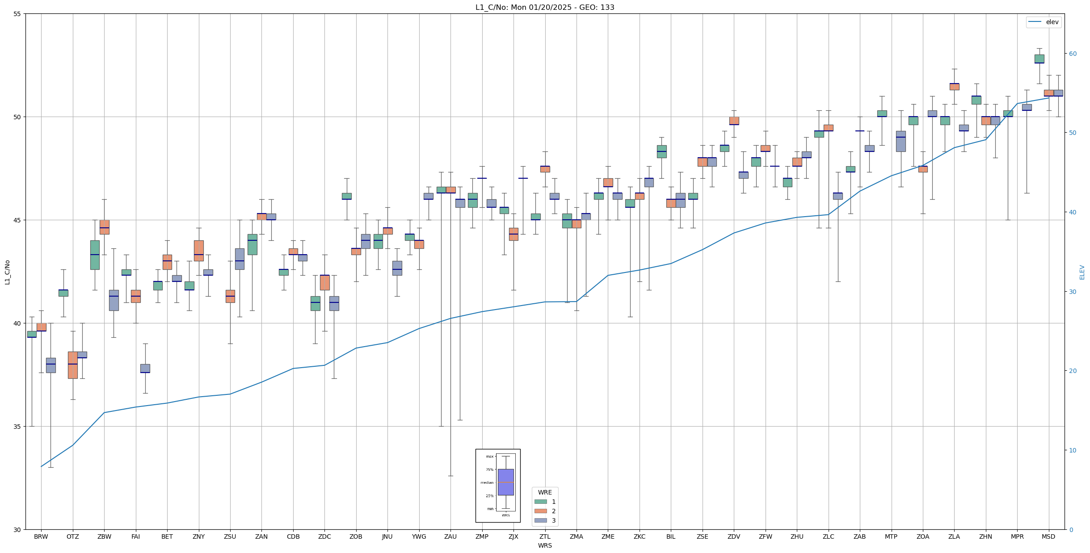The image size is (1090, 553).
Task: Click the L1_C/No y-axis label
Action: coord(7,272)
